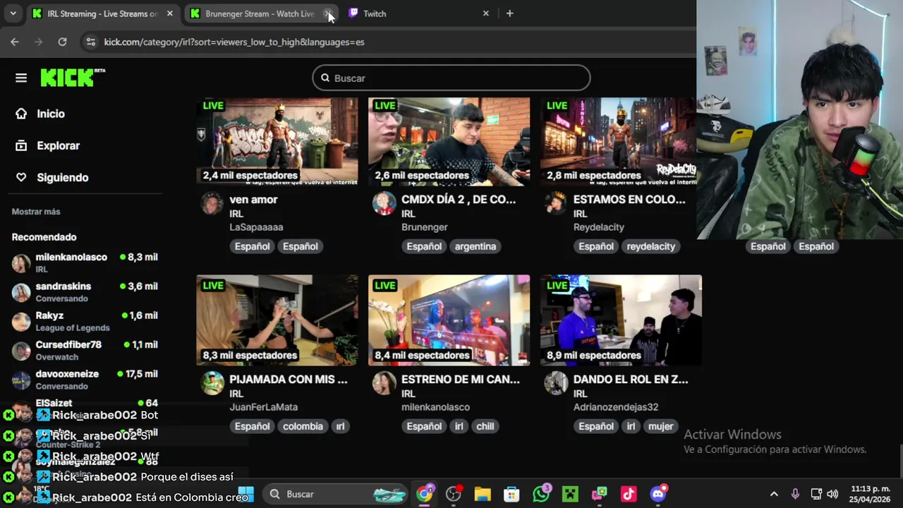Screen dimensions: 903x508
Task: Open the Kick hamburger menu
Action: 21,78
